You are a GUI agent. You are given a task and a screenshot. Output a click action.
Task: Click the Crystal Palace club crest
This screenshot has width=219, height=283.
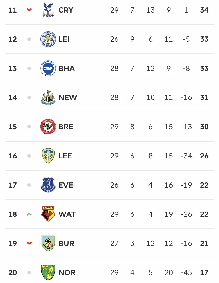click(x=48, y=10)
